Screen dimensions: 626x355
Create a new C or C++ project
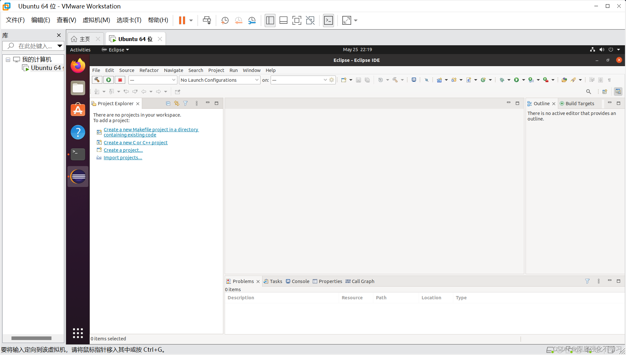135,142
